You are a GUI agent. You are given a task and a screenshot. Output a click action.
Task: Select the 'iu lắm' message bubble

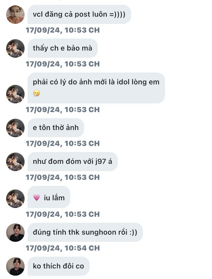(x=49, y=197)
